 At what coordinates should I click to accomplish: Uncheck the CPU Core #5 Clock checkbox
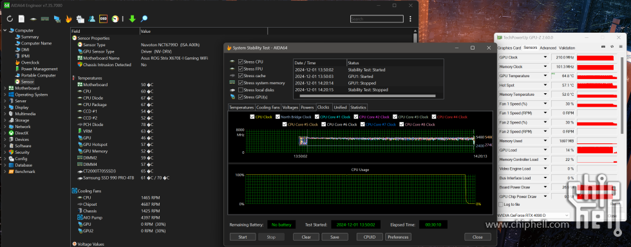(285, 125)
